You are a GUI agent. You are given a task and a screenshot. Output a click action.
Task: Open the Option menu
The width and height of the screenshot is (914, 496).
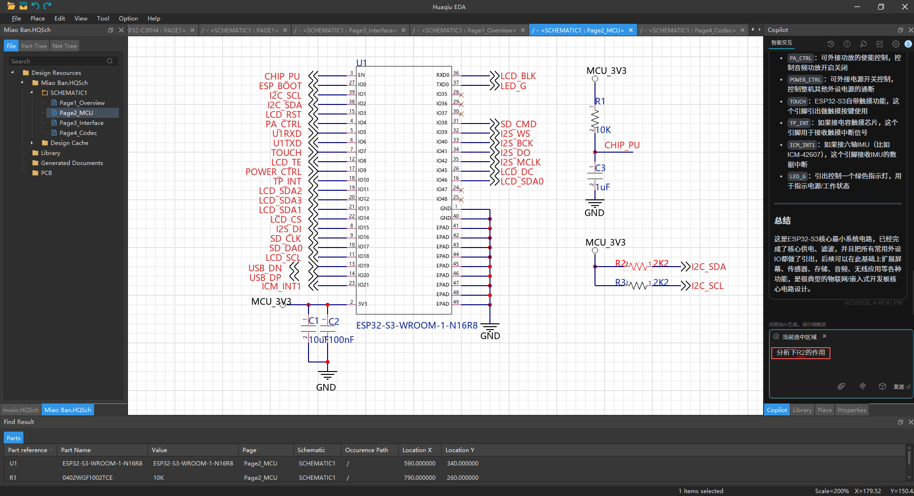coord(128,19)
